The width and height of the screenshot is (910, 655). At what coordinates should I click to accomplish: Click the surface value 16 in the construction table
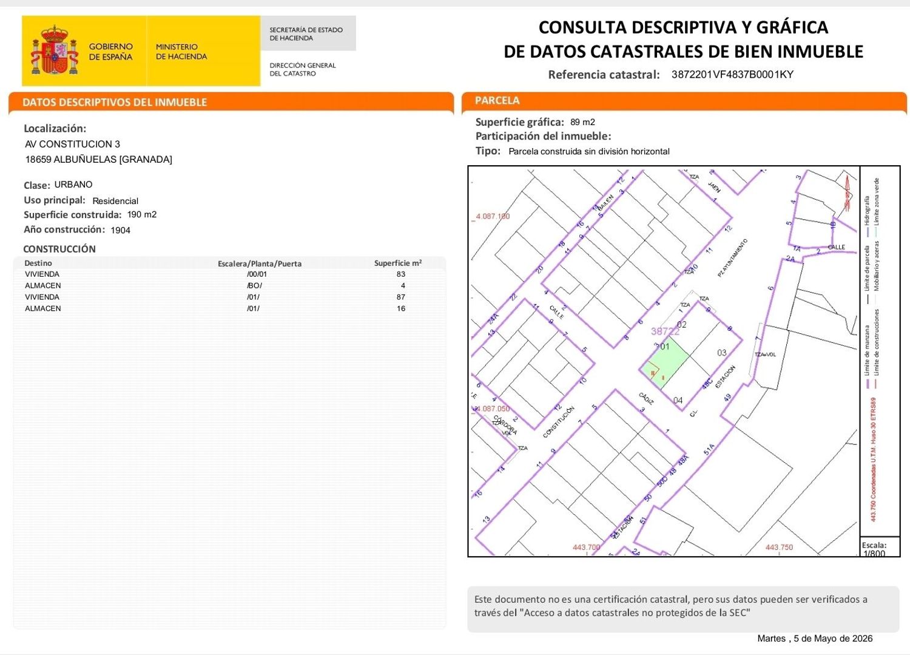401,309
